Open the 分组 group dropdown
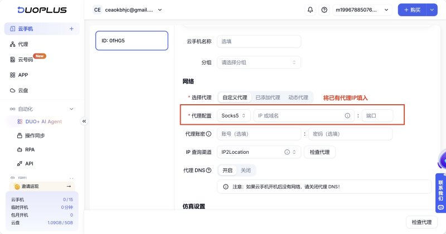Screen dimensions: 446x234 pos(259,62)
